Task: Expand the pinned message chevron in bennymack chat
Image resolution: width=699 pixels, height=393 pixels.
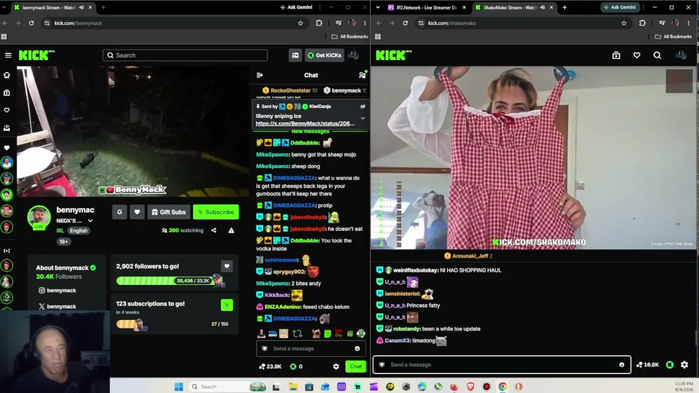Action: [x=363, y=118]
